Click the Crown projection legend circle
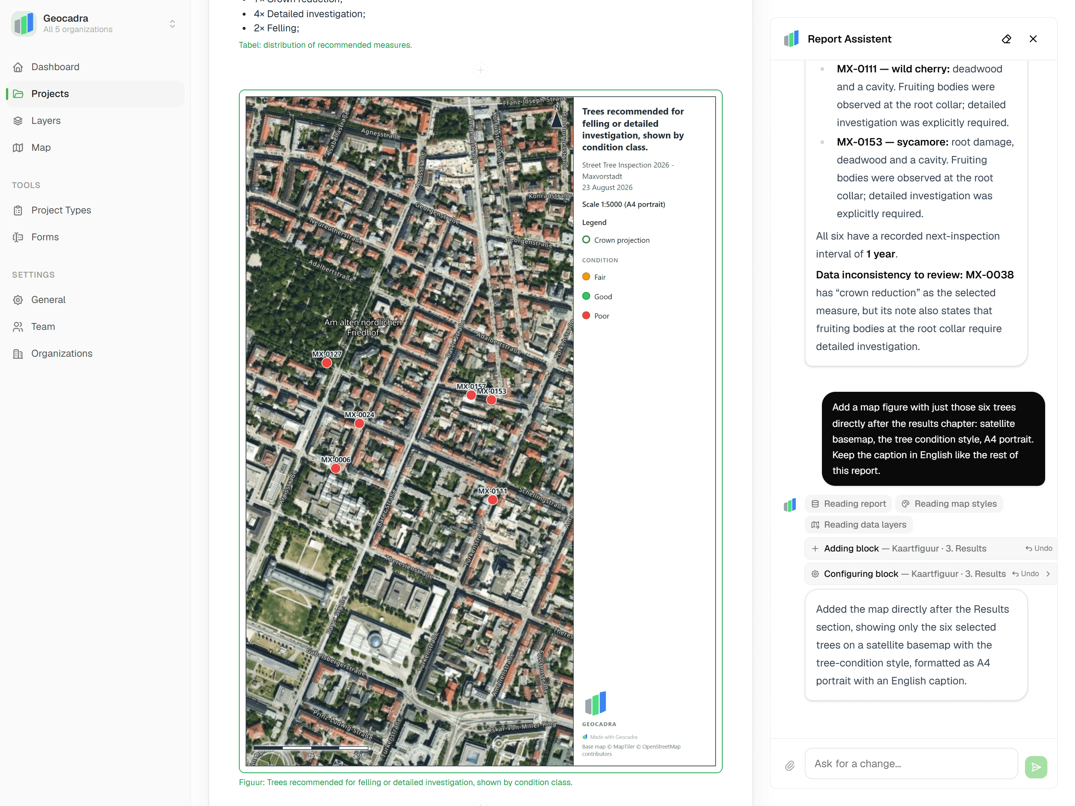The image size is (1075, 806). 586,240
